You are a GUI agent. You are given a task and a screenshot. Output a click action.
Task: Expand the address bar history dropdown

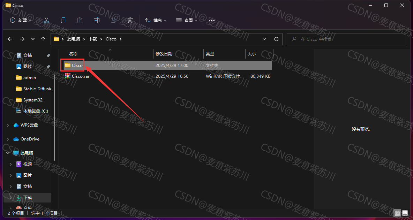[264, 39]
